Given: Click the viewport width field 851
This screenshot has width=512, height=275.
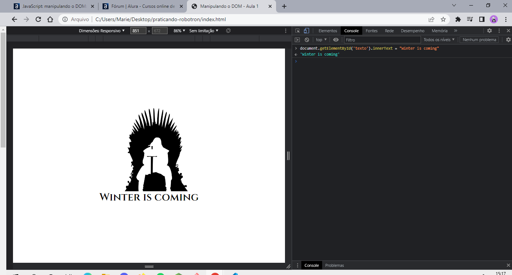Looking at the screenshot, I should tap(138, 31).
